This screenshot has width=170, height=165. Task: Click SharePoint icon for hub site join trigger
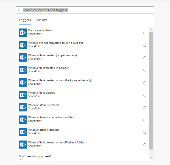click(x=23, y=45)
